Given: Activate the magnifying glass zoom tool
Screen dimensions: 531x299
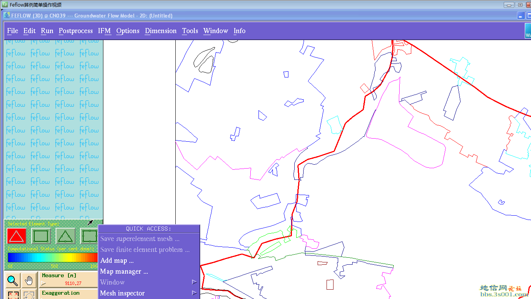Looking at the screenshot, I should (13, 280).
